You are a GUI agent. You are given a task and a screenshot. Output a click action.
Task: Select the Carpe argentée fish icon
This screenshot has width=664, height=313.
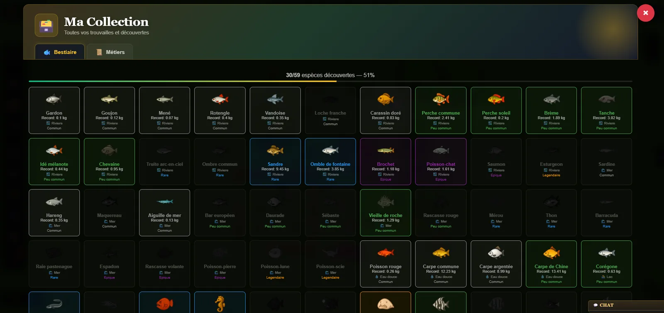[x=496, y=253]
